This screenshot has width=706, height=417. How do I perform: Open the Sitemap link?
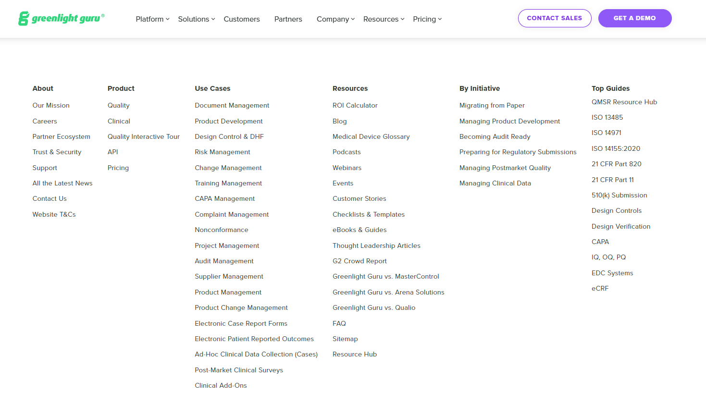coord(345,339)
